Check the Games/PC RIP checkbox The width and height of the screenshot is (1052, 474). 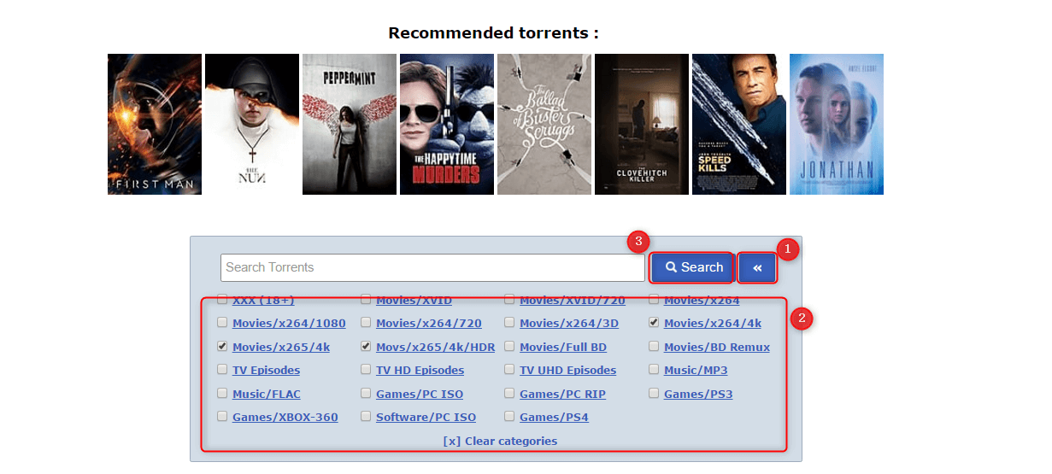coord(510,394)
